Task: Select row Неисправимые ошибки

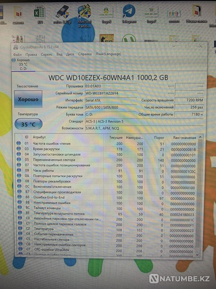Action: [x=107, y=203]
